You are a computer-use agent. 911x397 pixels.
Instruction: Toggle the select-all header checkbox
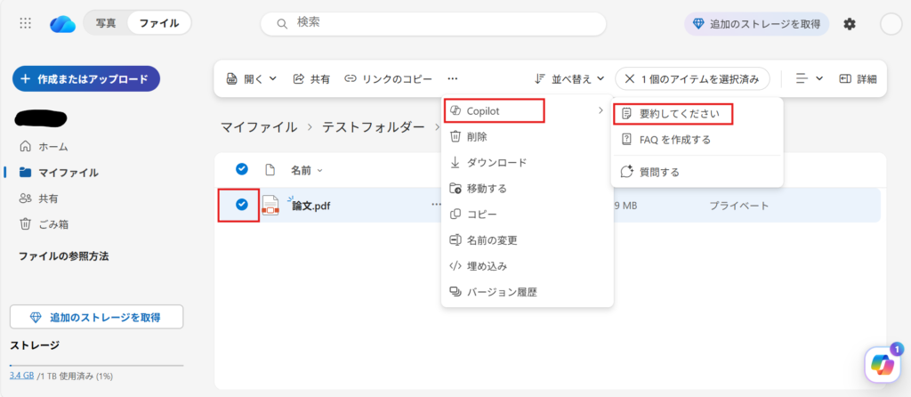(241, 169)
